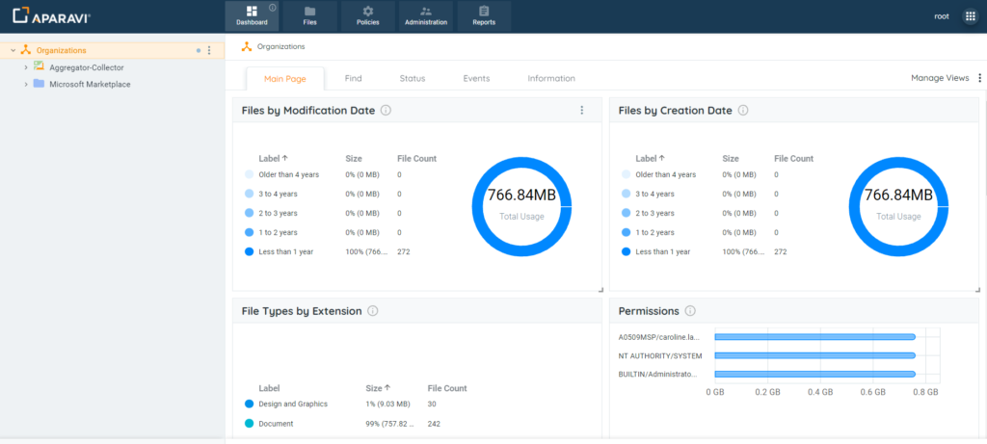Click the A0509MSP/caroline permissions bar

coord(815,337)
